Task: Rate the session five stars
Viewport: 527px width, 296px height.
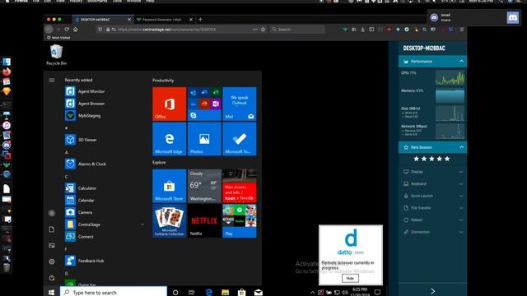Action: 447,159
